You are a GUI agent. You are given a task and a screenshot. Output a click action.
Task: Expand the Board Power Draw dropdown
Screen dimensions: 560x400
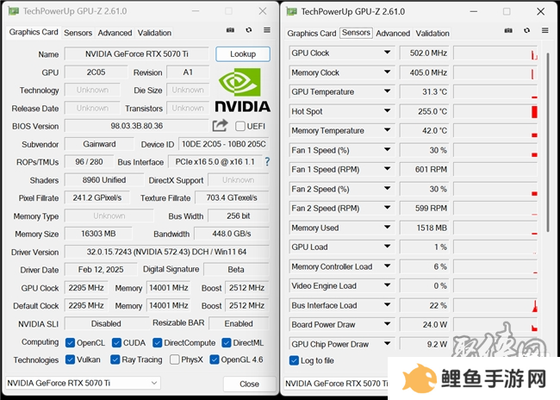387,324
